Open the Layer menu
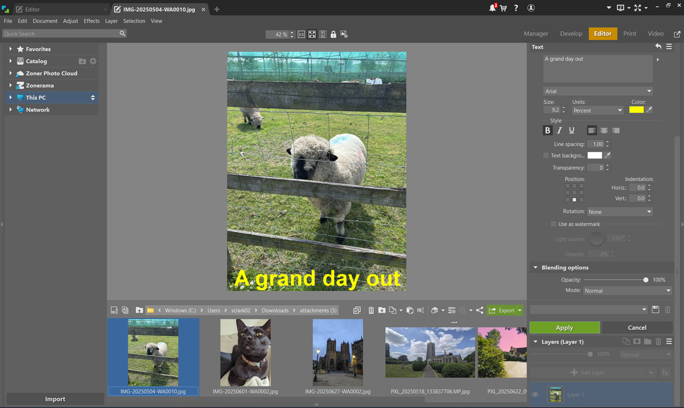Screen dimensions: 684x408 (x=111, y=21)
